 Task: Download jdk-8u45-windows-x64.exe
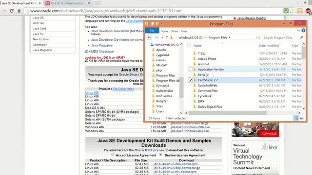click(x=190, y=131)
